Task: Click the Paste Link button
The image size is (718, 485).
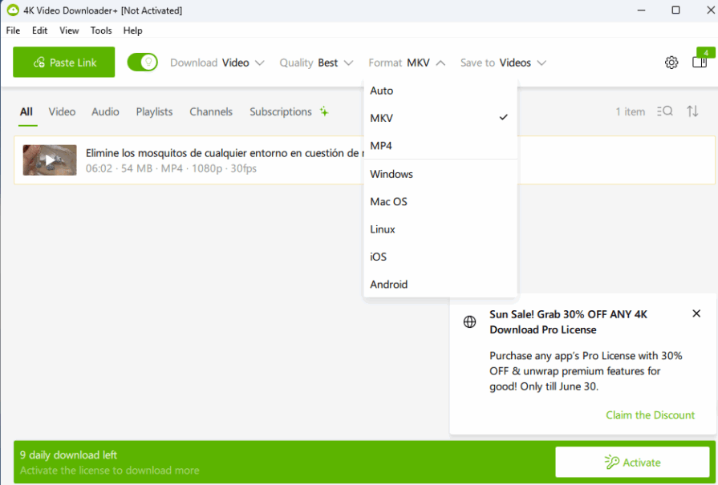Action: point(64,63)
